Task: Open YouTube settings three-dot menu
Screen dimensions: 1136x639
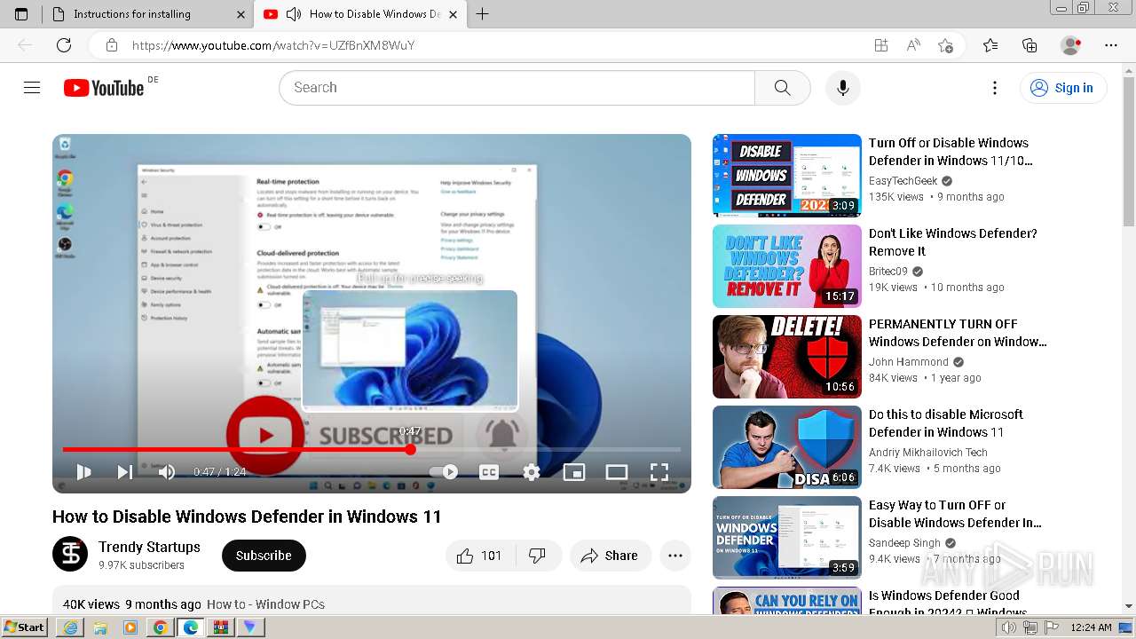Action: [x=995, y=88]
